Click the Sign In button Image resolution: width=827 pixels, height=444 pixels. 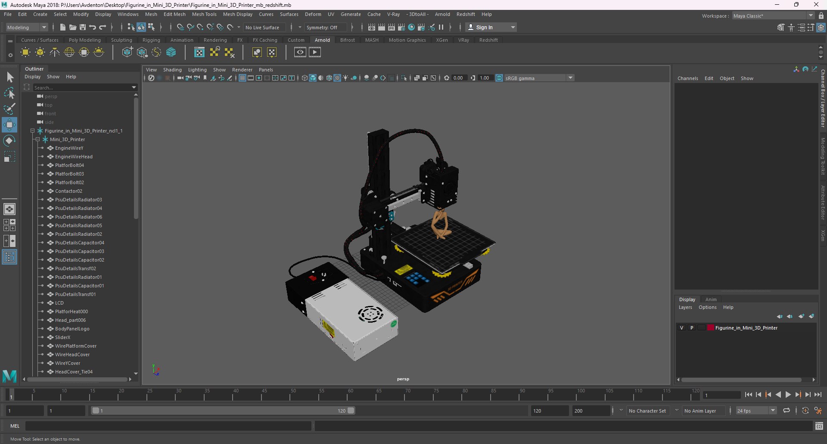[491, 27]
